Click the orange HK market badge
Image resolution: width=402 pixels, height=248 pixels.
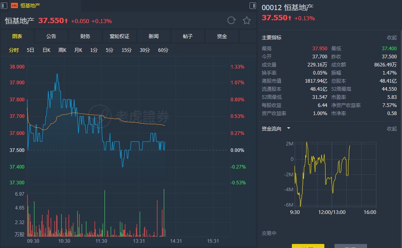pyautogui.click(x=14, y=6)
